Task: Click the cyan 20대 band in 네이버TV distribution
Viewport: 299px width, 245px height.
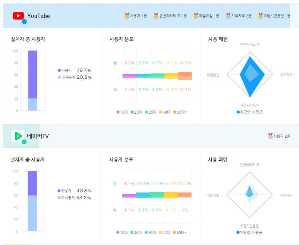Action: (x=143, y=195)
